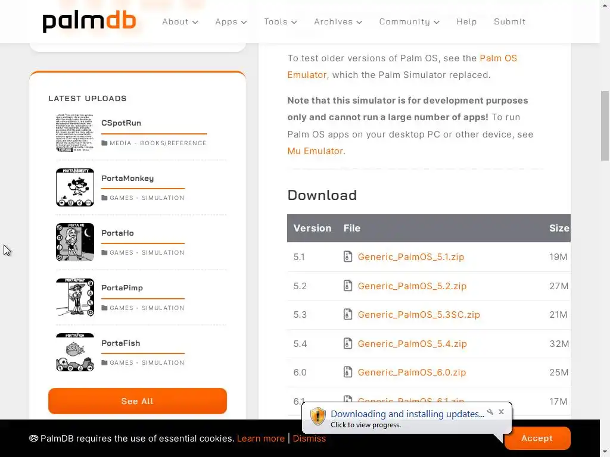Click the folder icon under PortaMonkey
This screenshot has width=610, height=457.
(104, 198)
